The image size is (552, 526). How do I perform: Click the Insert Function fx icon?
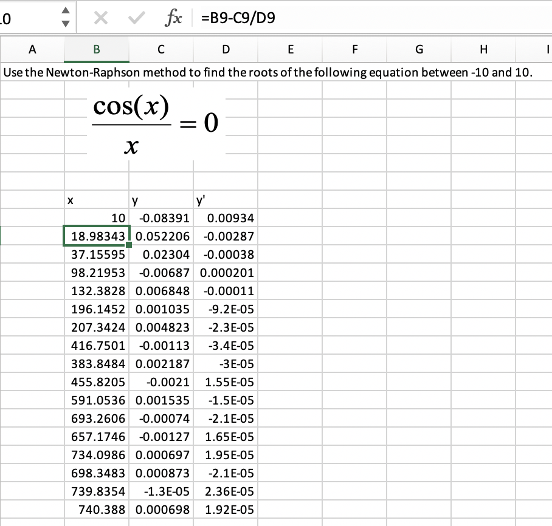pos(174,18)
